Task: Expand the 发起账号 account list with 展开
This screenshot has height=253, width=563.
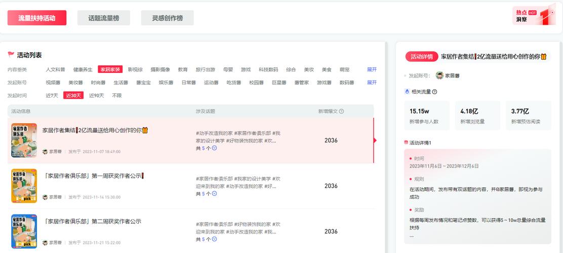Action: tap(372, 82)
